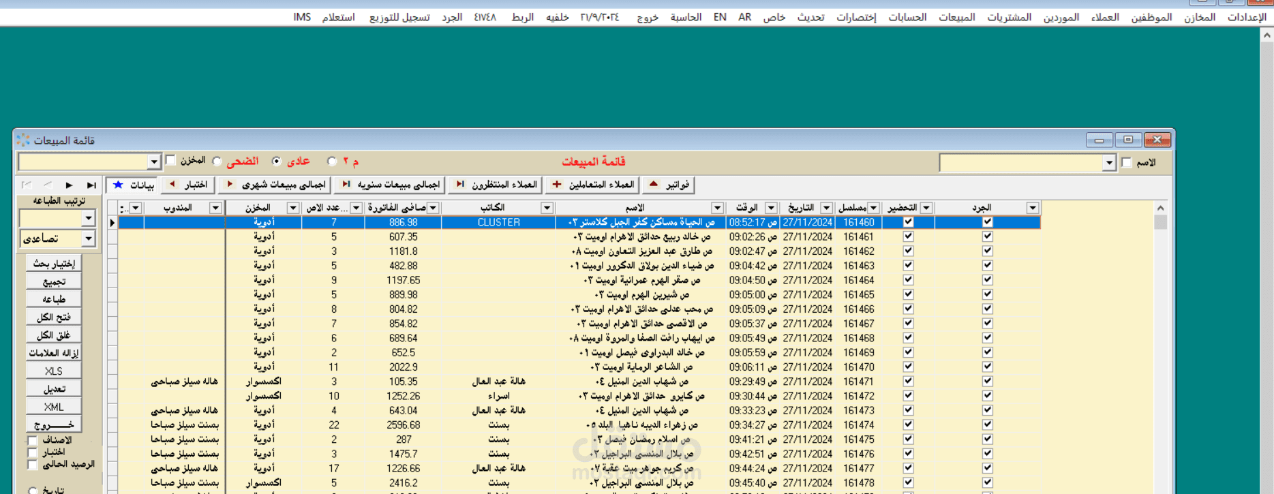
Task: Select the 2596.68 invoice total cell
Action: (404, 424)
